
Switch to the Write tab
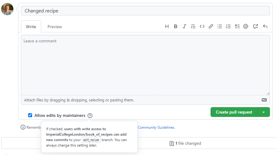pyautogui.click(x=31, y=27)
